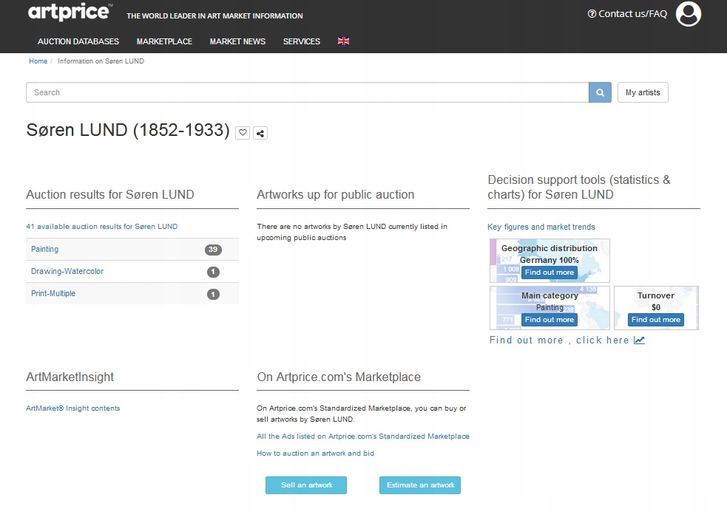Click the 'Sell an artwork' button

(x=305, y=485)
